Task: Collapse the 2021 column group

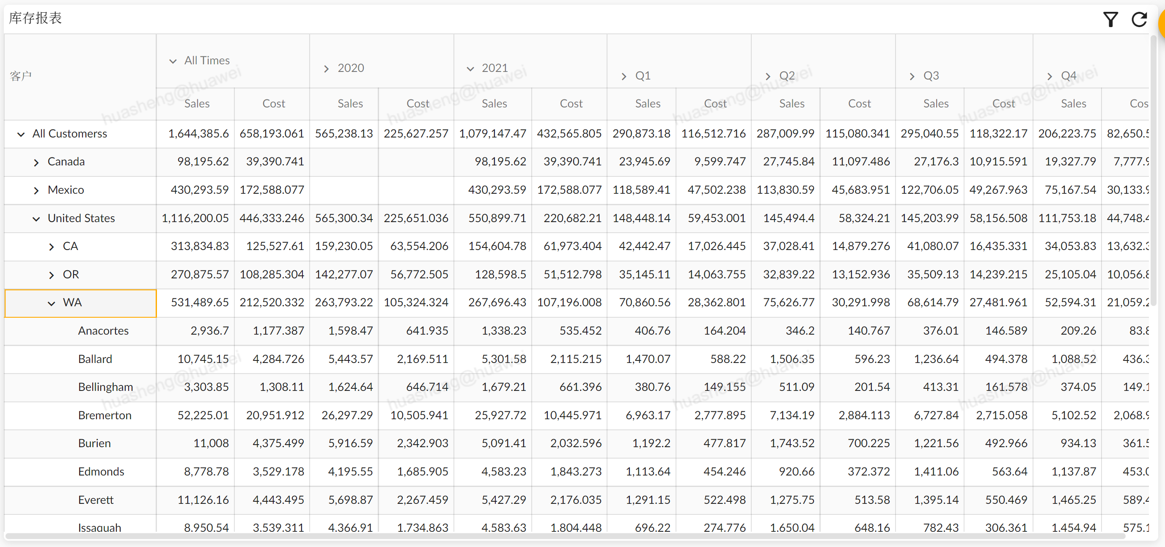Action: [x=470, y=69]
